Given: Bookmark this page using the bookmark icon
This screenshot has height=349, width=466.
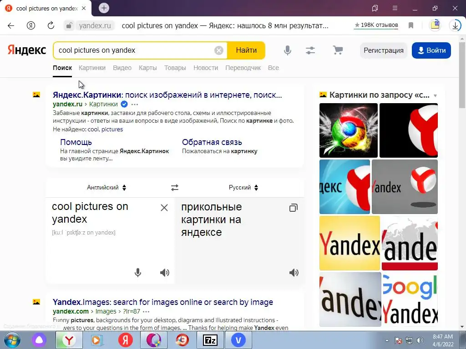Looking at the screenshot, I should 411,25.
